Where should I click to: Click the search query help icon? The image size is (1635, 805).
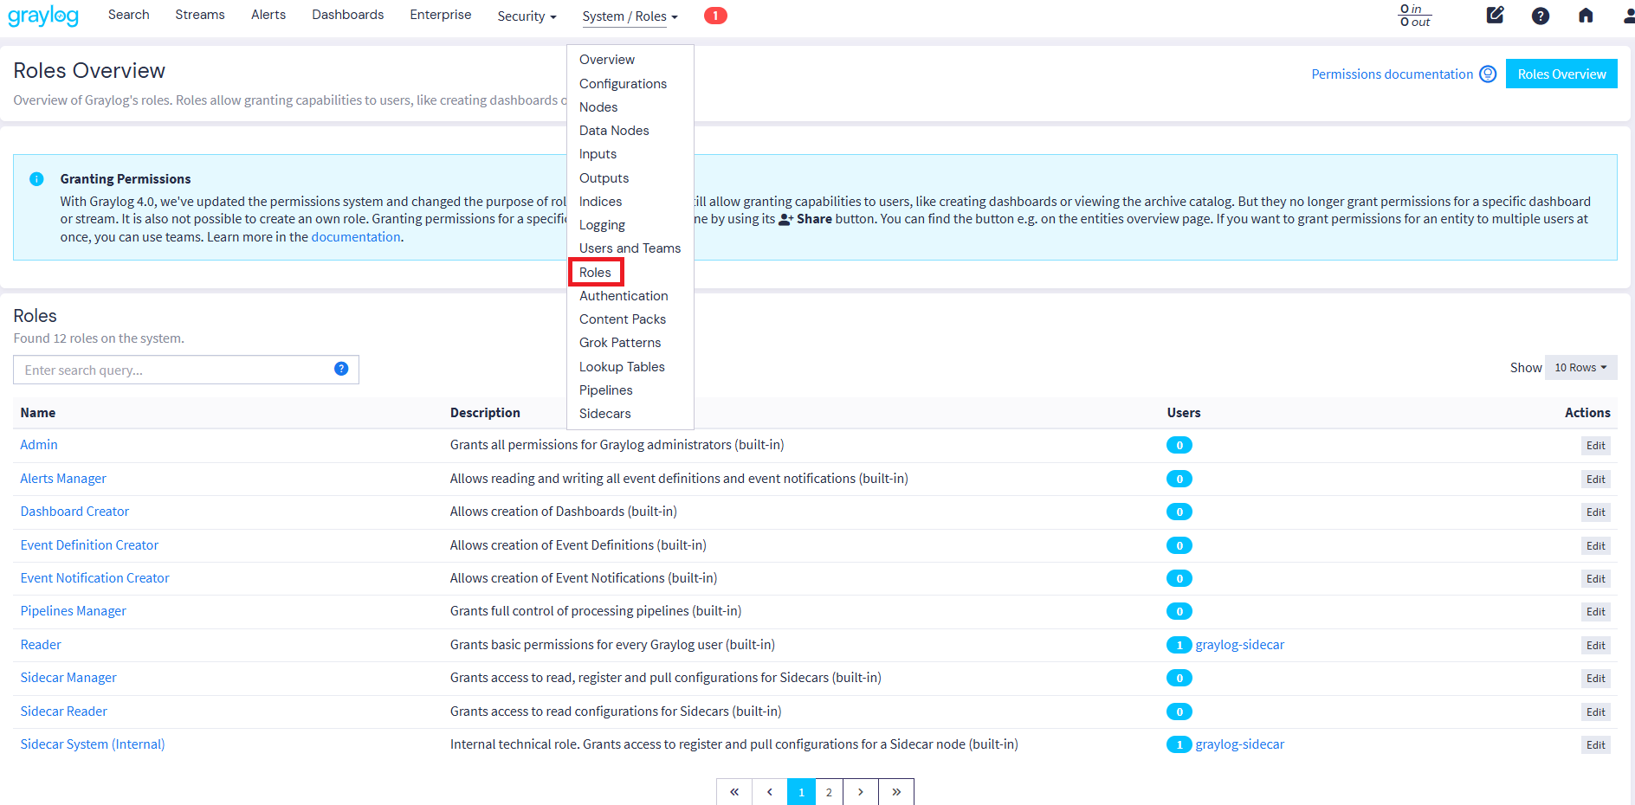click(341, 369)
